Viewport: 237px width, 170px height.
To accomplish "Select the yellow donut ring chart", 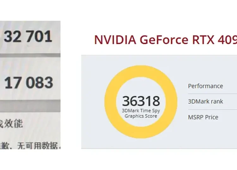I will 141,102.
